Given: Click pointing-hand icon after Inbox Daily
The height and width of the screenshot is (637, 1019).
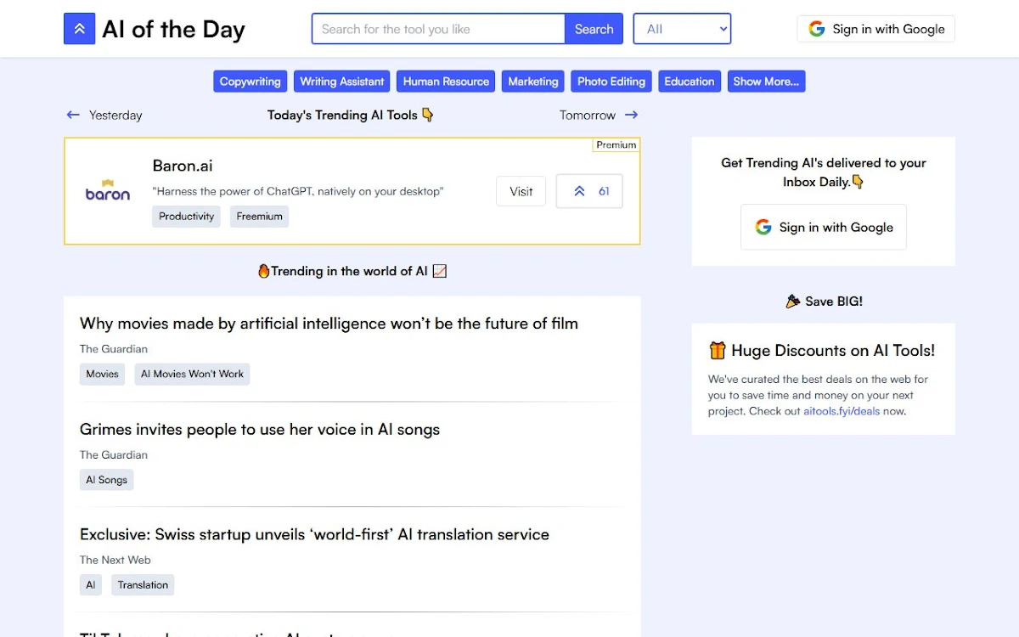Looking at the screenshot, I should click(858, 182).
